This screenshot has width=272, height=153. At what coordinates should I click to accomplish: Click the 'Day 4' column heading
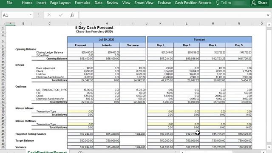coord(212,45)
